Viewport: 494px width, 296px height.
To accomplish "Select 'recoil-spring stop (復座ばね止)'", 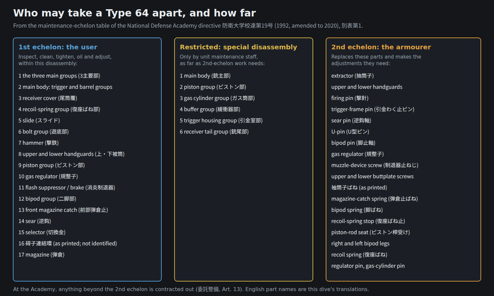I will tap(368, 221).
